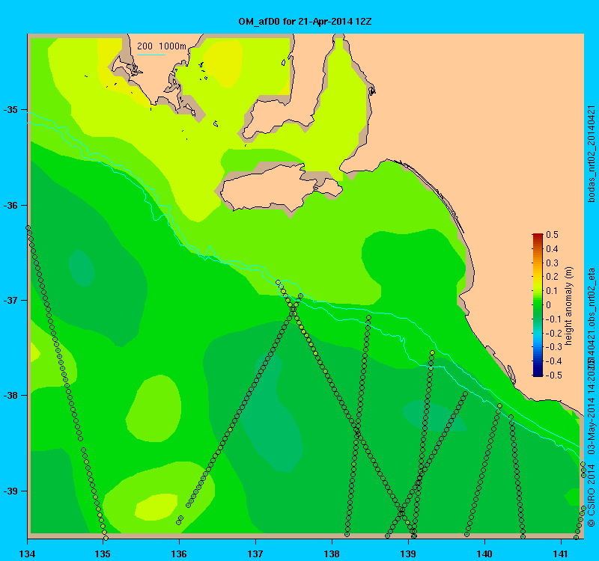Click the 'bodas_nrt02_20140421' side label
The image size is (599, 561).
(x=591, y=154)
